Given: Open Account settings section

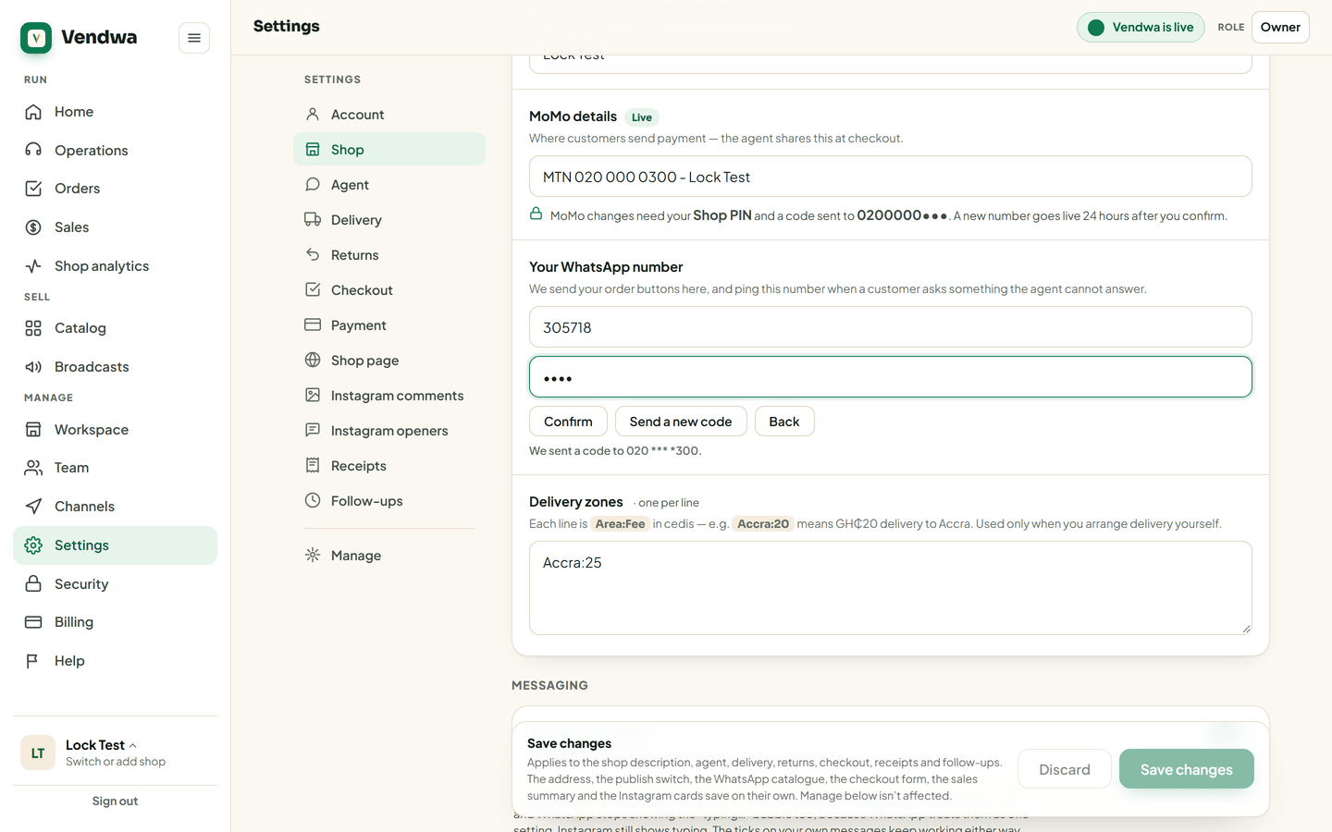Looking at the screenshot, I should click(389, 115).
